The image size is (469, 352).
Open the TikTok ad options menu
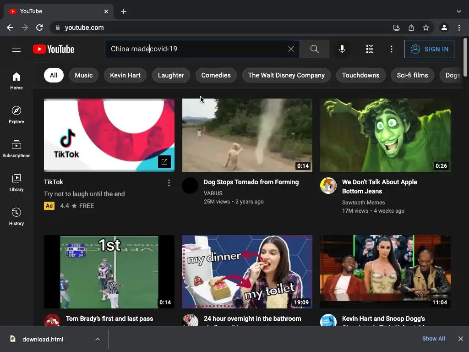(169, 183)
